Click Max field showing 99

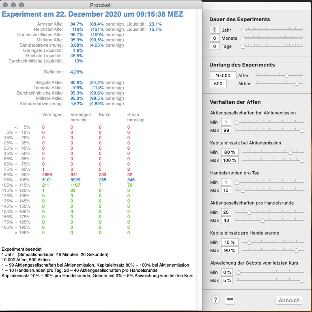(x=226, y=130)
